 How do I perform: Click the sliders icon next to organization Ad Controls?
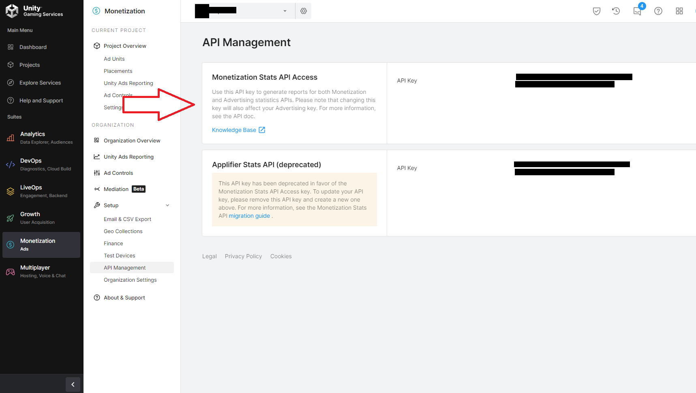click(x=97, y=173)
